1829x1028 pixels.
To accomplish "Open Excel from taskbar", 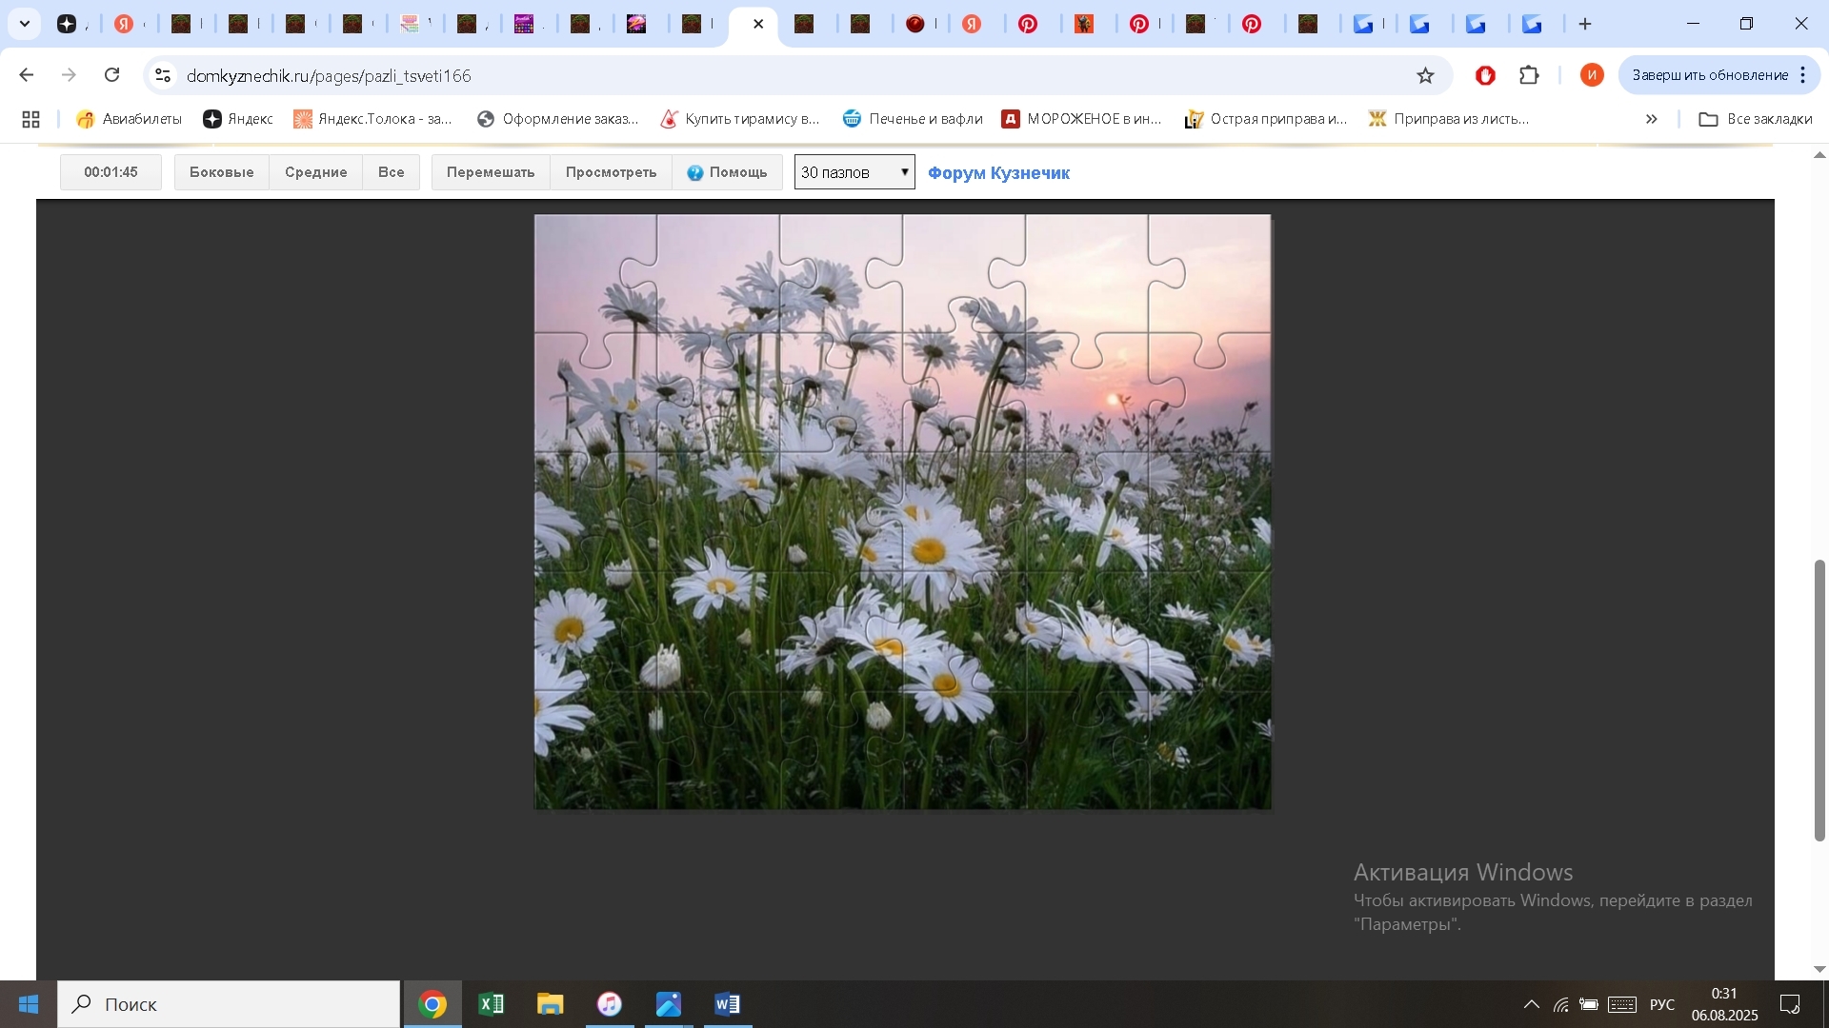I will [492, 1004].
